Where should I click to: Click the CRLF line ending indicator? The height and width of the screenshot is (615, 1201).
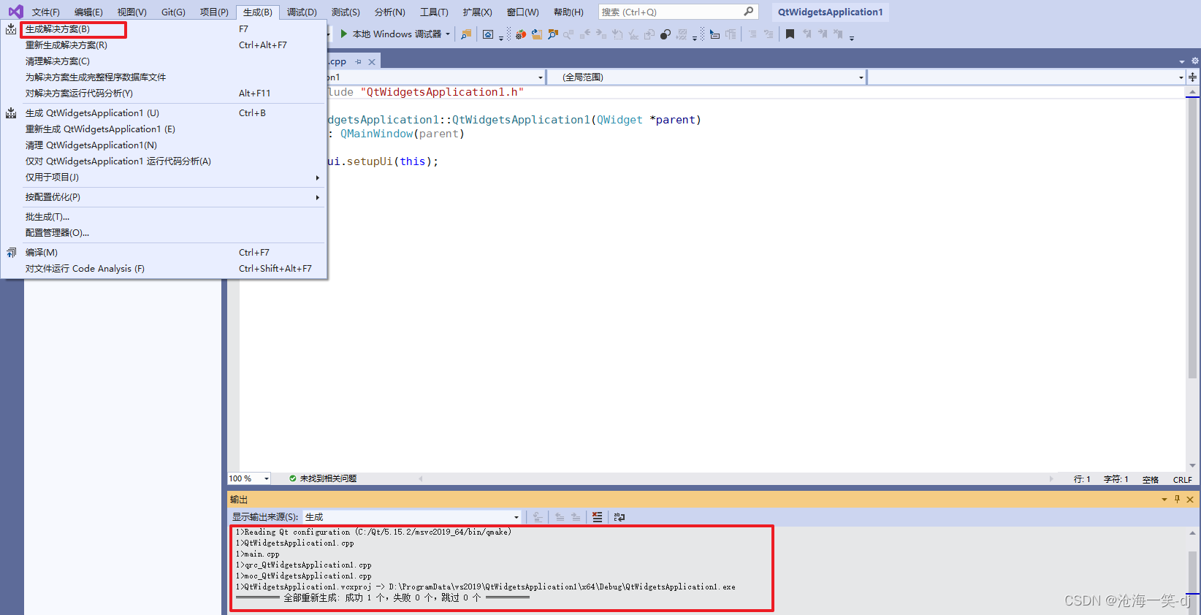(1182, 480)
